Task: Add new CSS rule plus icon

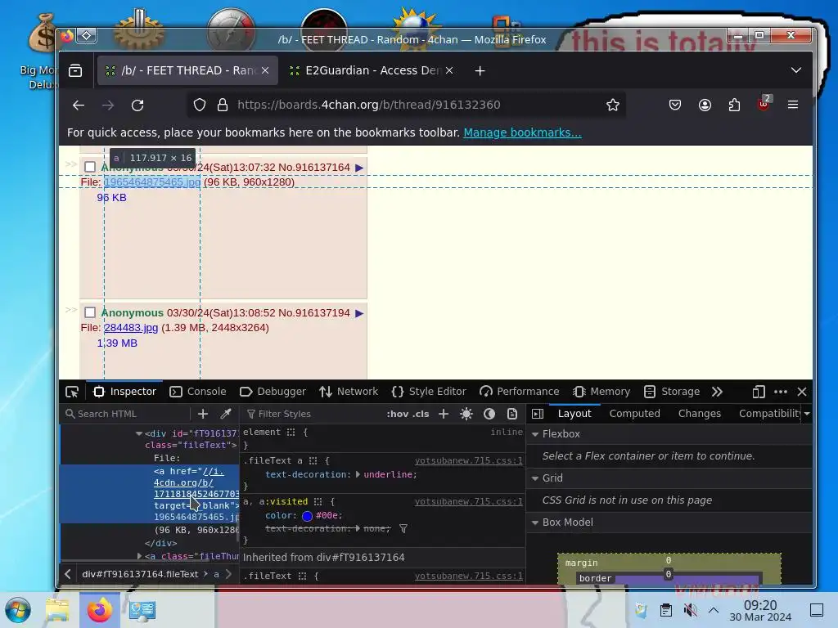Action: pyautogui.click(x=443, y=414)
